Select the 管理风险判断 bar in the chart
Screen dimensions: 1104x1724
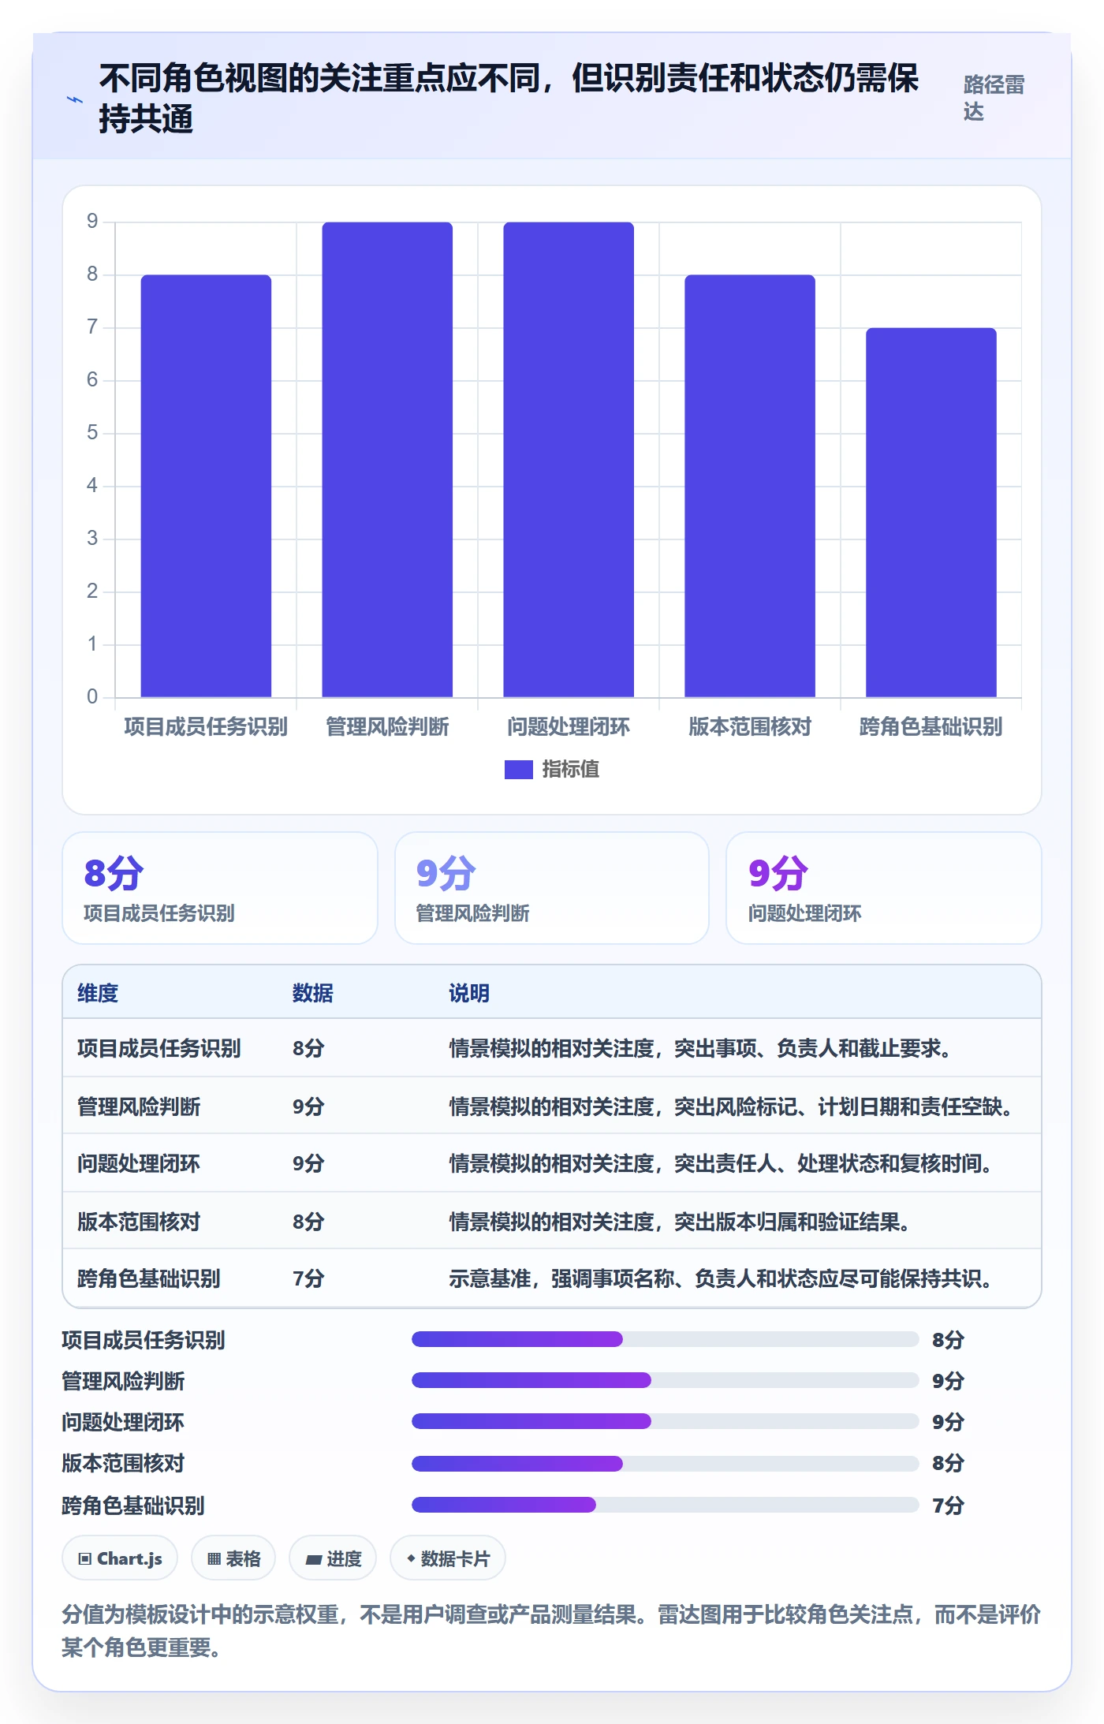[387, 460]
